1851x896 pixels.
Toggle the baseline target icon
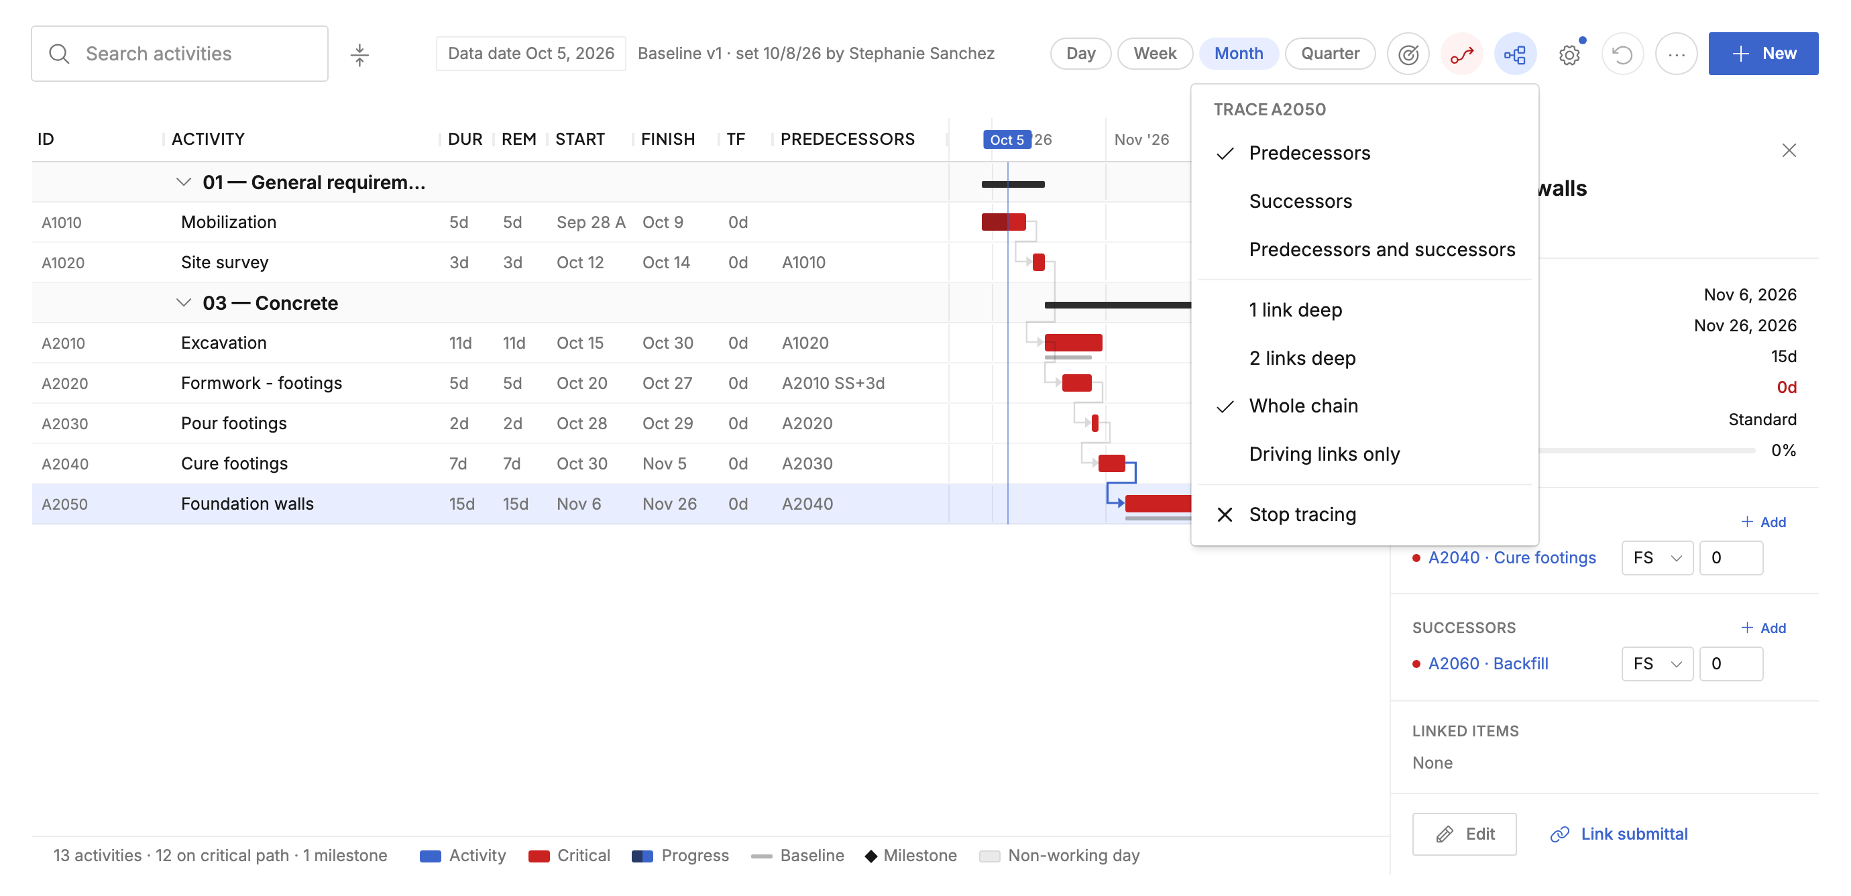point(1408,54)
